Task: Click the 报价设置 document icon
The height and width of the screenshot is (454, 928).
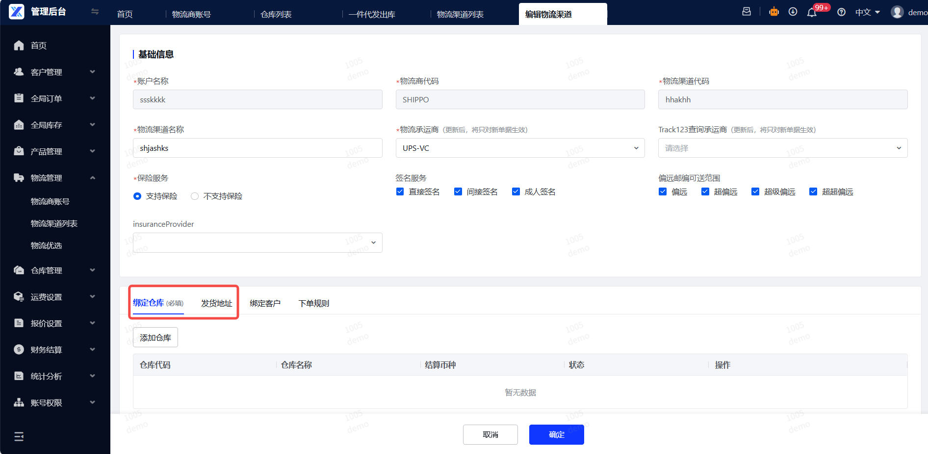Action: coord(19,323)
